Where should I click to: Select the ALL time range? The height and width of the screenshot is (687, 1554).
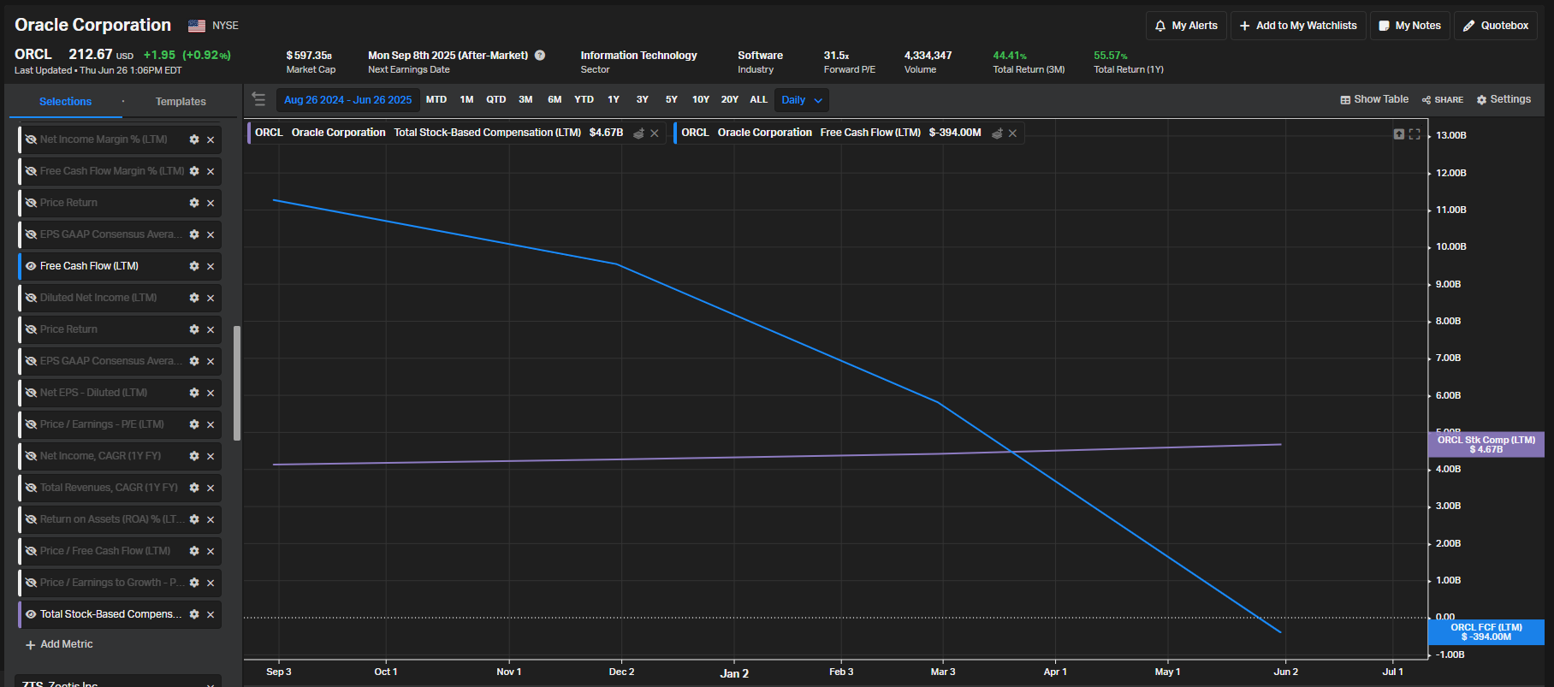click(759, 100)
